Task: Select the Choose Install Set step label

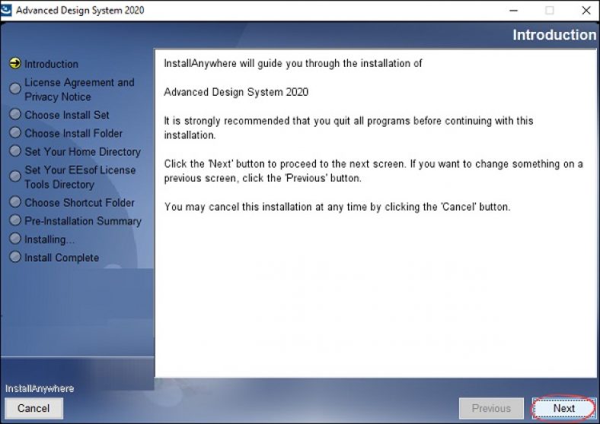Action: tap(67, 115)
